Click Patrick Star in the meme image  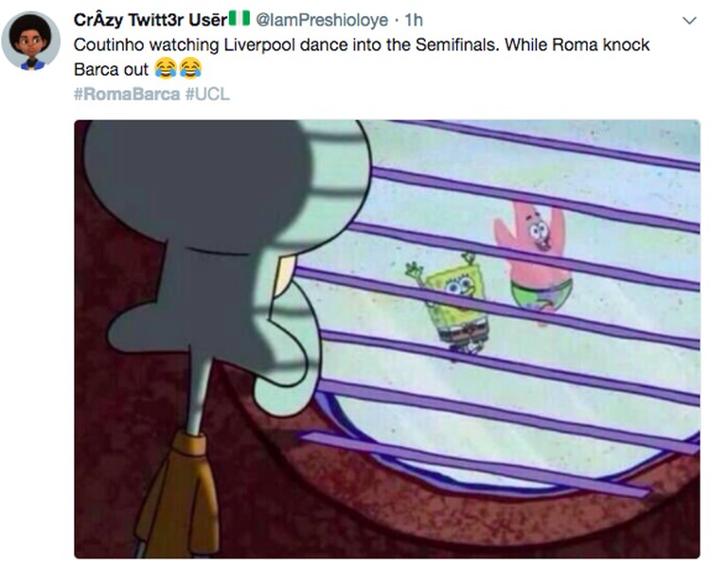[x=534, y=259]
